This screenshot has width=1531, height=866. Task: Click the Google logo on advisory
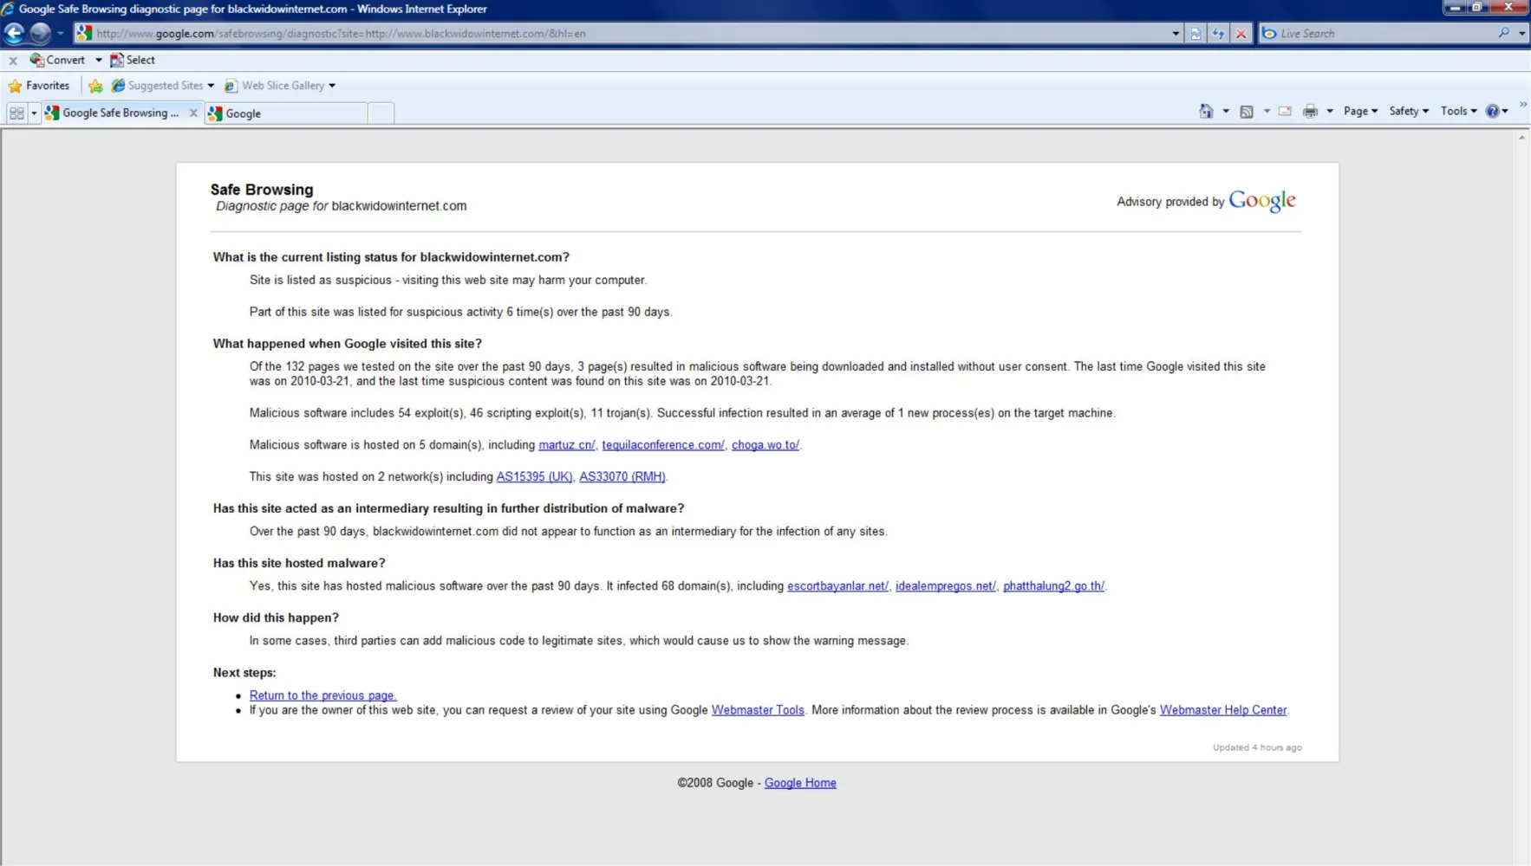1262,201
